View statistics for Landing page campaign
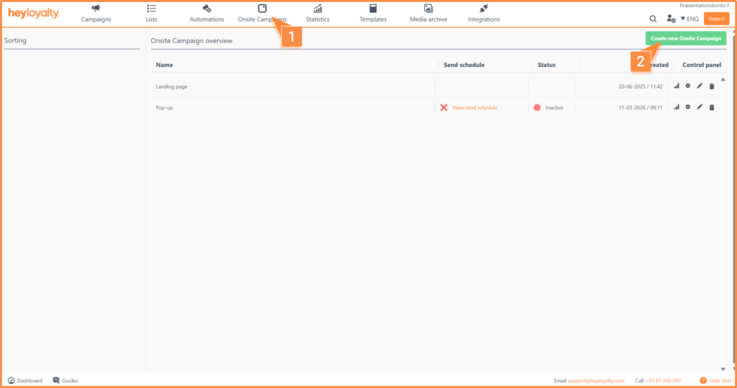 [x=677, y=86]
